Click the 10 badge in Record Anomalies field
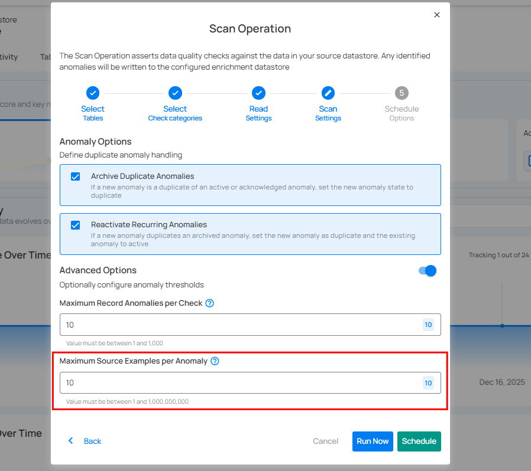531x471 pixels. 428,325
